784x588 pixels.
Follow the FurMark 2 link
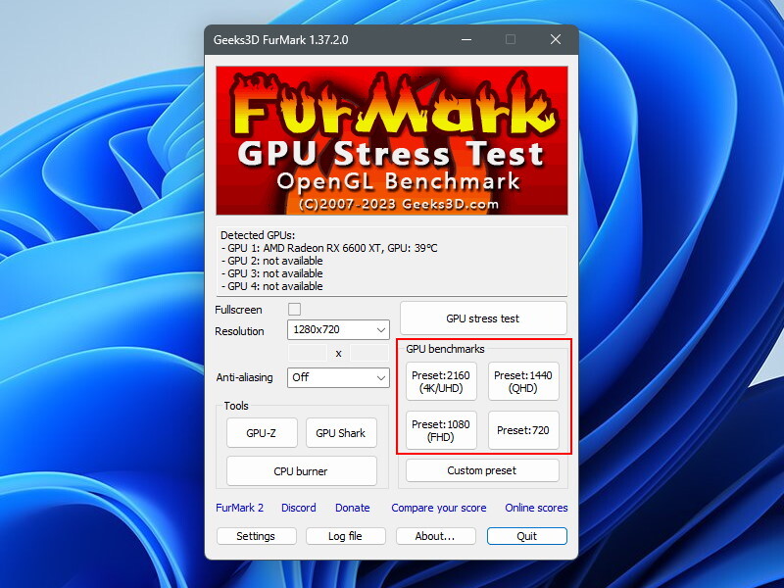point(239,508)
